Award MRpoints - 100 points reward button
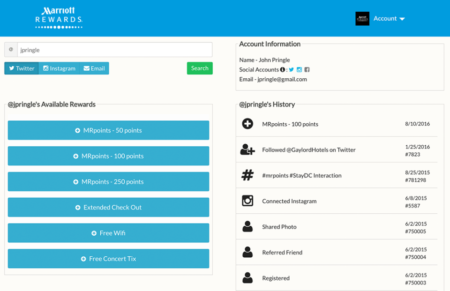Screen dimensions: 450x291 (108, 156)
